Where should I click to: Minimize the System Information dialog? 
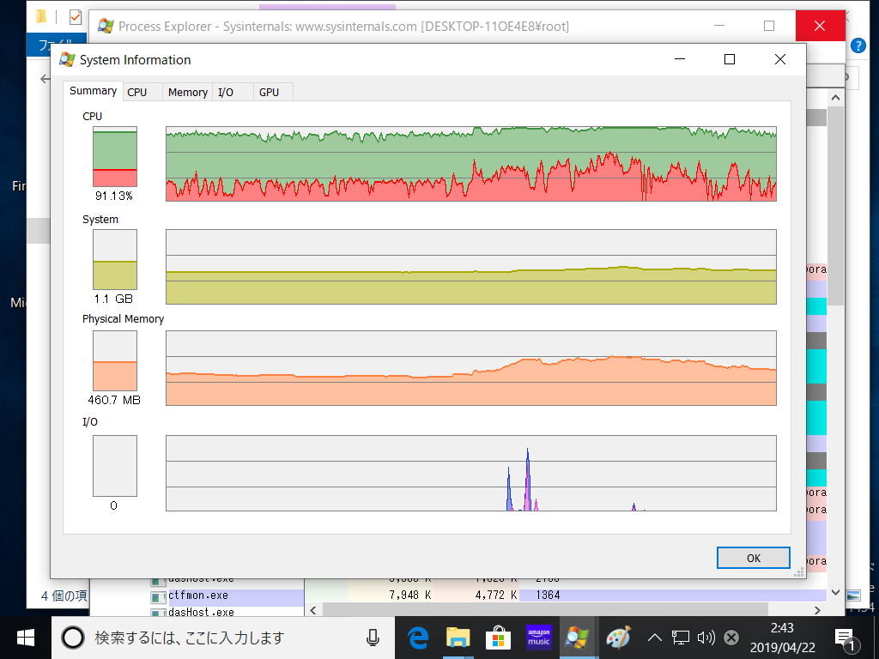(680, 59)
